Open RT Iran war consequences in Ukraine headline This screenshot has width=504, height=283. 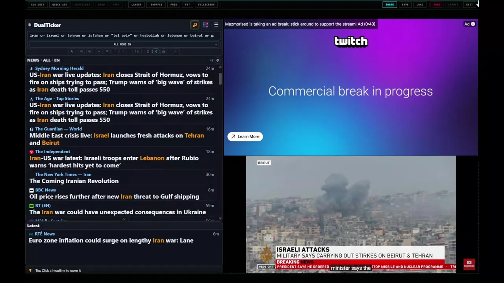click(x=117, y=212)
